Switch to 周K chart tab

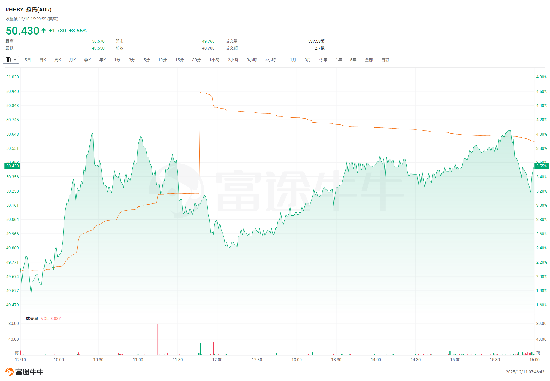(58, 60)
